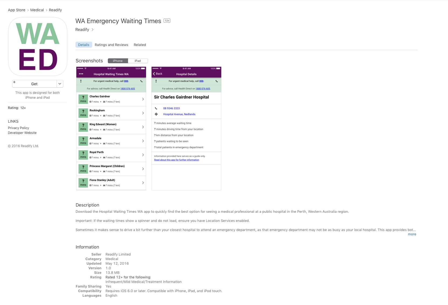Viewport: 448px width, 305px height.
Task: Click the Rockingham hospital name
Action: (97, 110)
